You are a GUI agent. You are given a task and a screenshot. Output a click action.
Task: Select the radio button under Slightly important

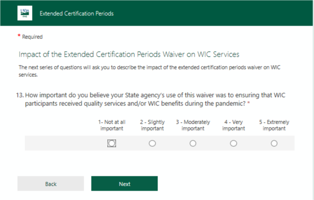coord(152,143)
